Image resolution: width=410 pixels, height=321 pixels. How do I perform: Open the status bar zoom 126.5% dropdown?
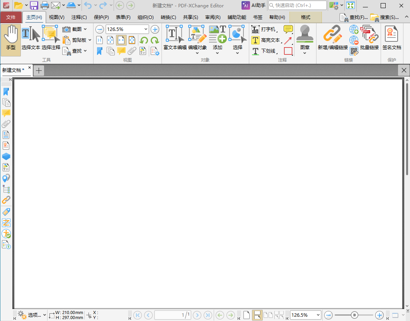[318, 315]
